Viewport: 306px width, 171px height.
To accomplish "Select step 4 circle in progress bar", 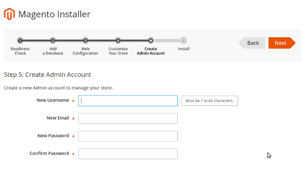I will (118, 41).
